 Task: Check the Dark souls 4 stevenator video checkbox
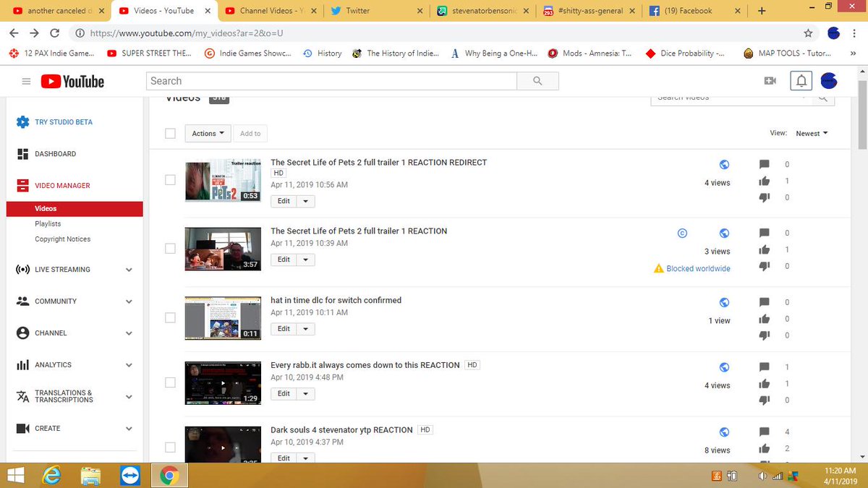tap(170, 447)
